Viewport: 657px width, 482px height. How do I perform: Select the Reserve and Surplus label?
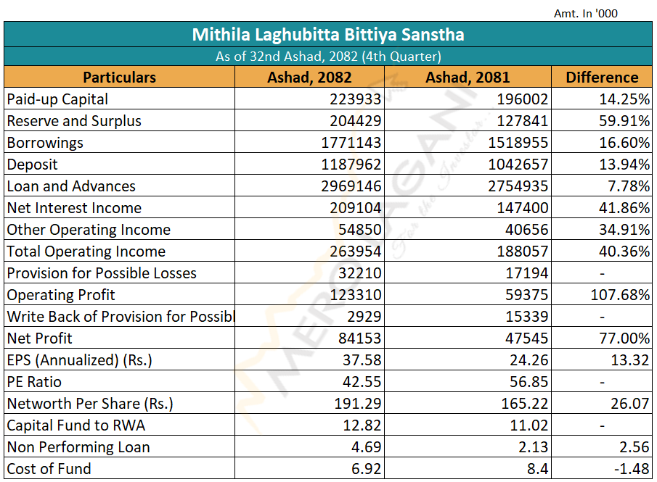click(74, 121)
